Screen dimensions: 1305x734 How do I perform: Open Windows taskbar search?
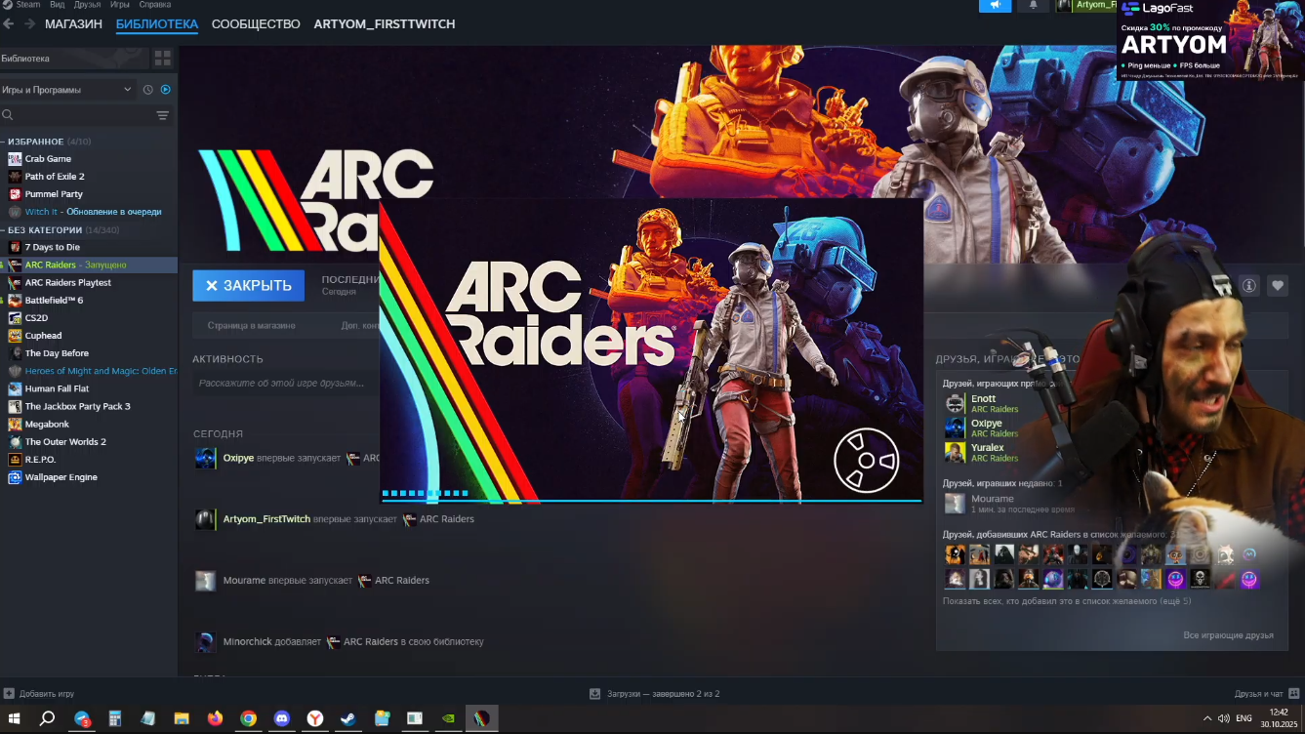point(47,718)
